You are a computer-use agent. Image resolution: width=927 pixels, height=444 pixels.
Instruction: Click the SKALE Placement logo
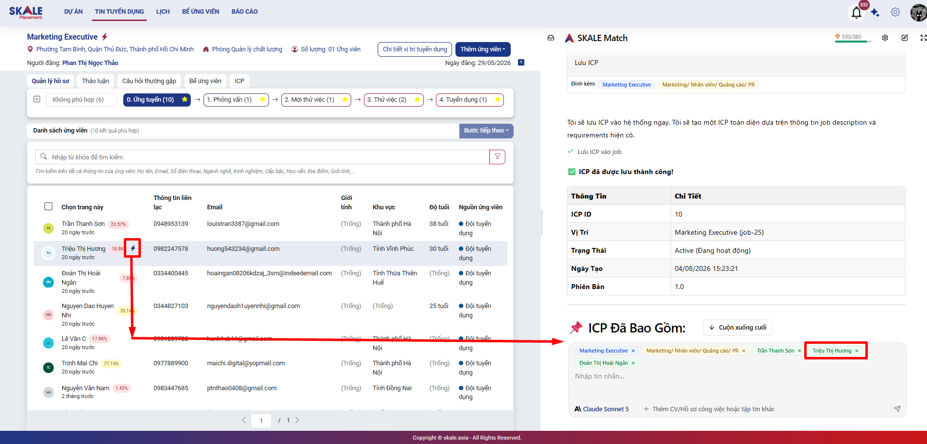tap(26, 12)
